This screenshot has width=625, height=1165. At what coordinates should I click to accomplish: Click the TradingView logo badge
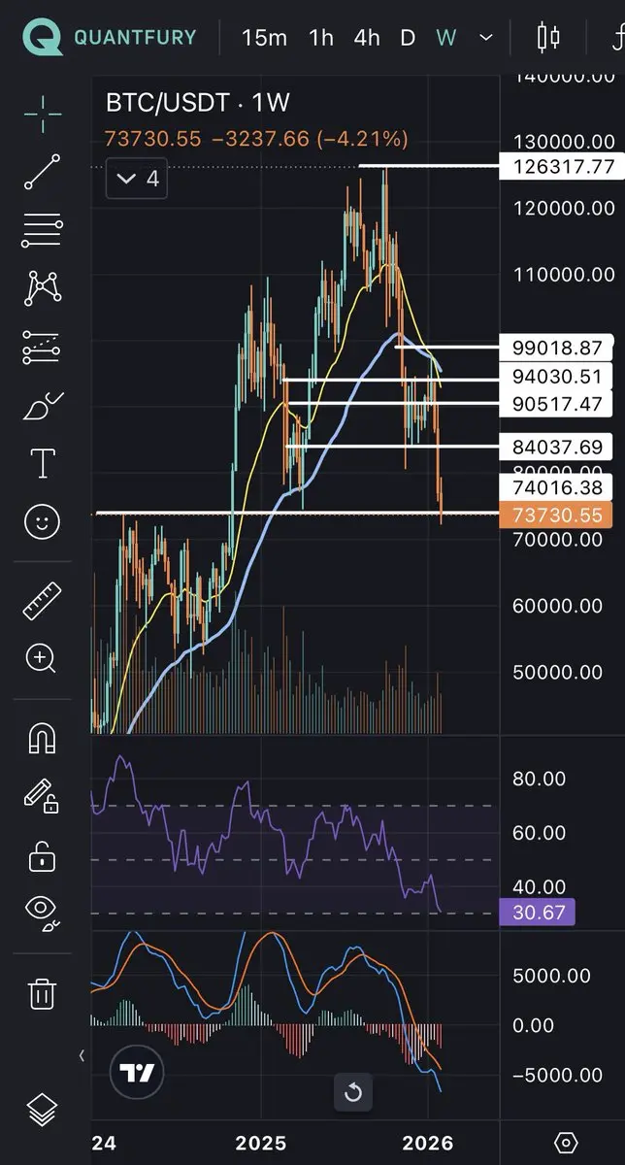coord(138,1072)
